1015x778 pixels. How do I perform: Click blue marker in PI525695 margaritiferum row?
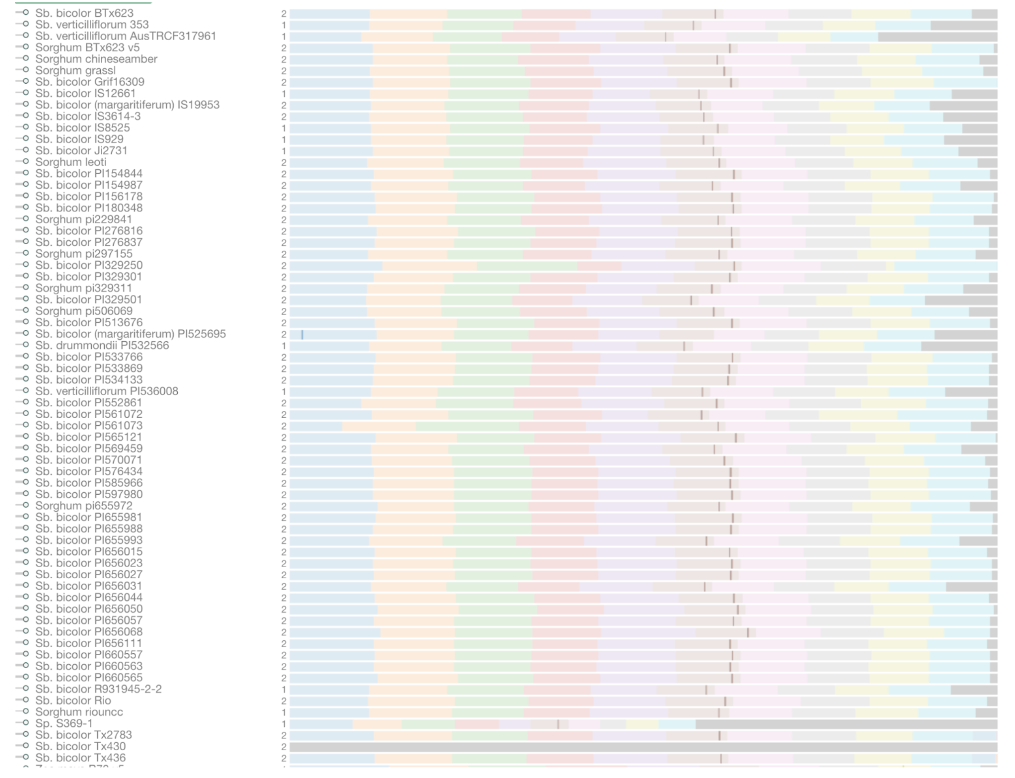coord(302,335)
